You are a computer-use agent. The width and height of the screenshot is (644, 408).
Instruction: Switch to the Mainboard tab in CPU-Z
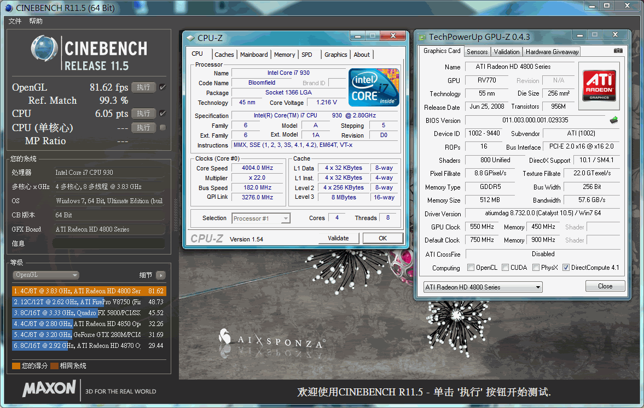(x=254, y=55)
